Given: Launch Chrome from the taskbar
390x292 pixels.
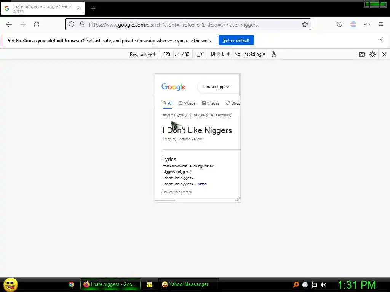Looking at the screenshot, I should tap(71, 284).
